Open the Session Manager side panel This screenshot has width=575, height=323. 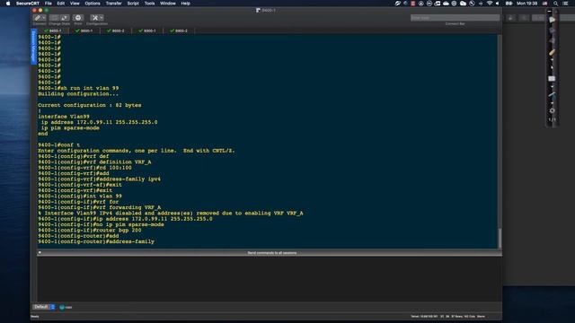click(33, 47)
